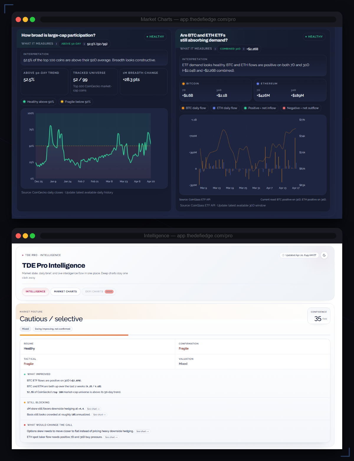This screenshot has height=461, width=354.
Task: Toggle 'Healthy above 50%' legend chip
Action: click(x=38, y=102)
